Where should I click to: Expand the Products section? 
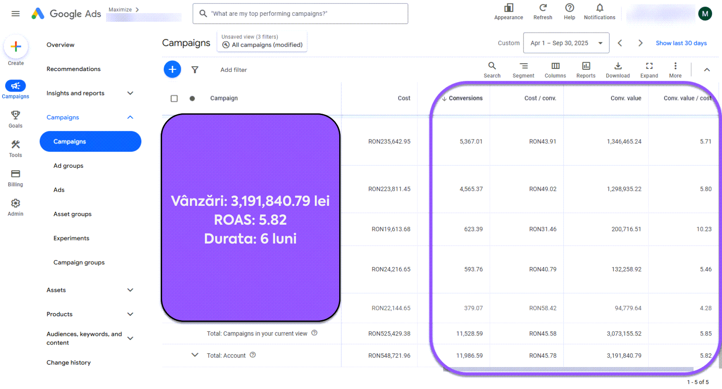coord(130,314)
